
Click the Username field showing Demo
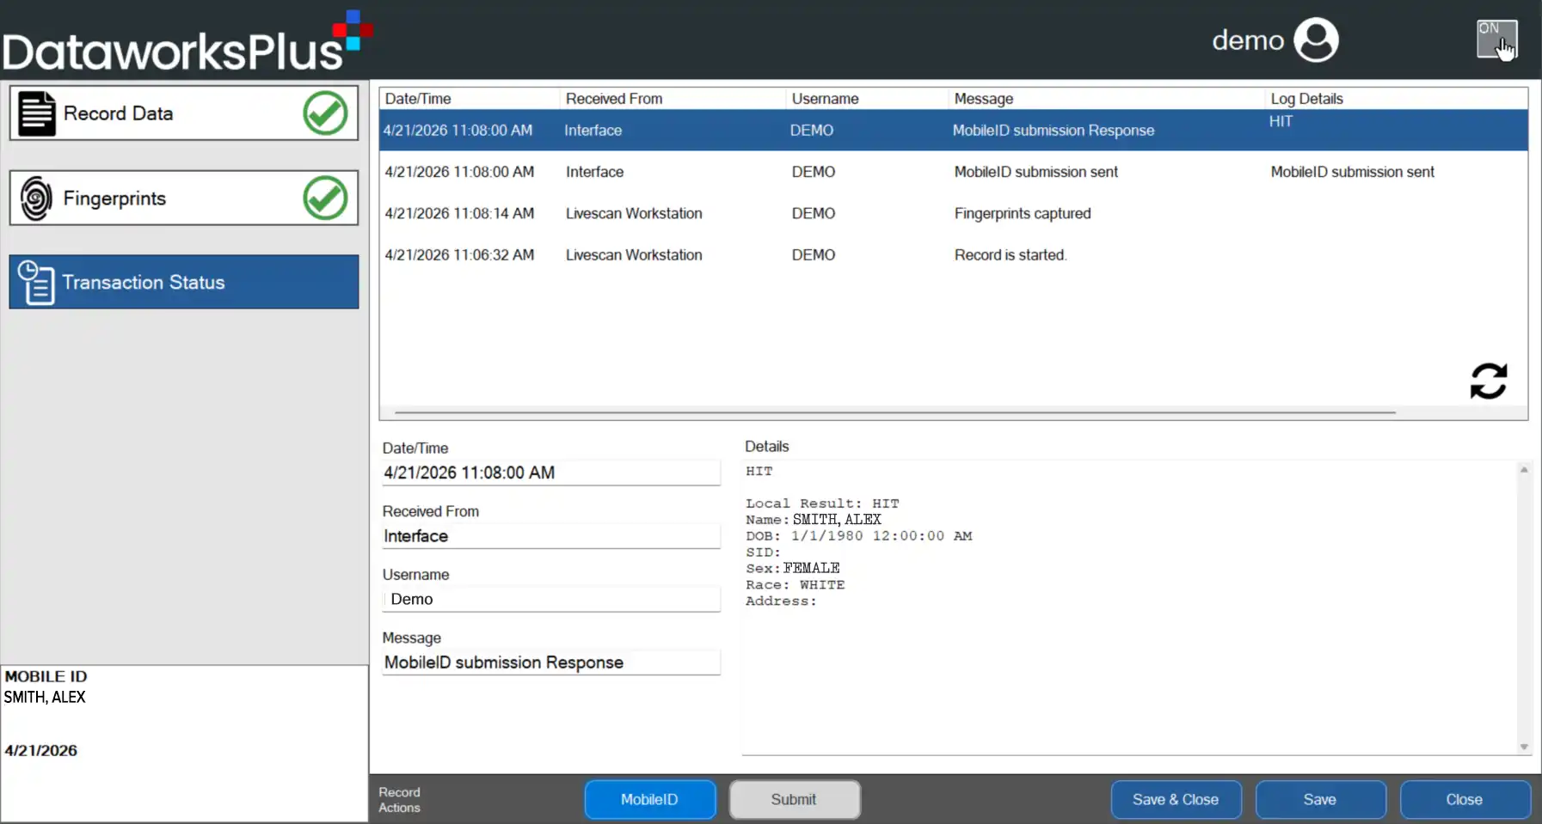550,599
